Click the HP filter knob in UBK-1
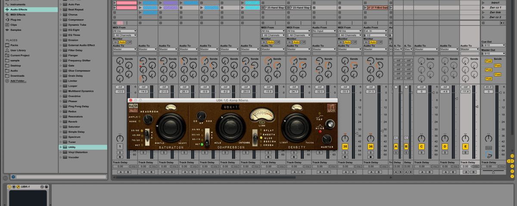This screenshot has height=206, width=517. click(201, 115)
